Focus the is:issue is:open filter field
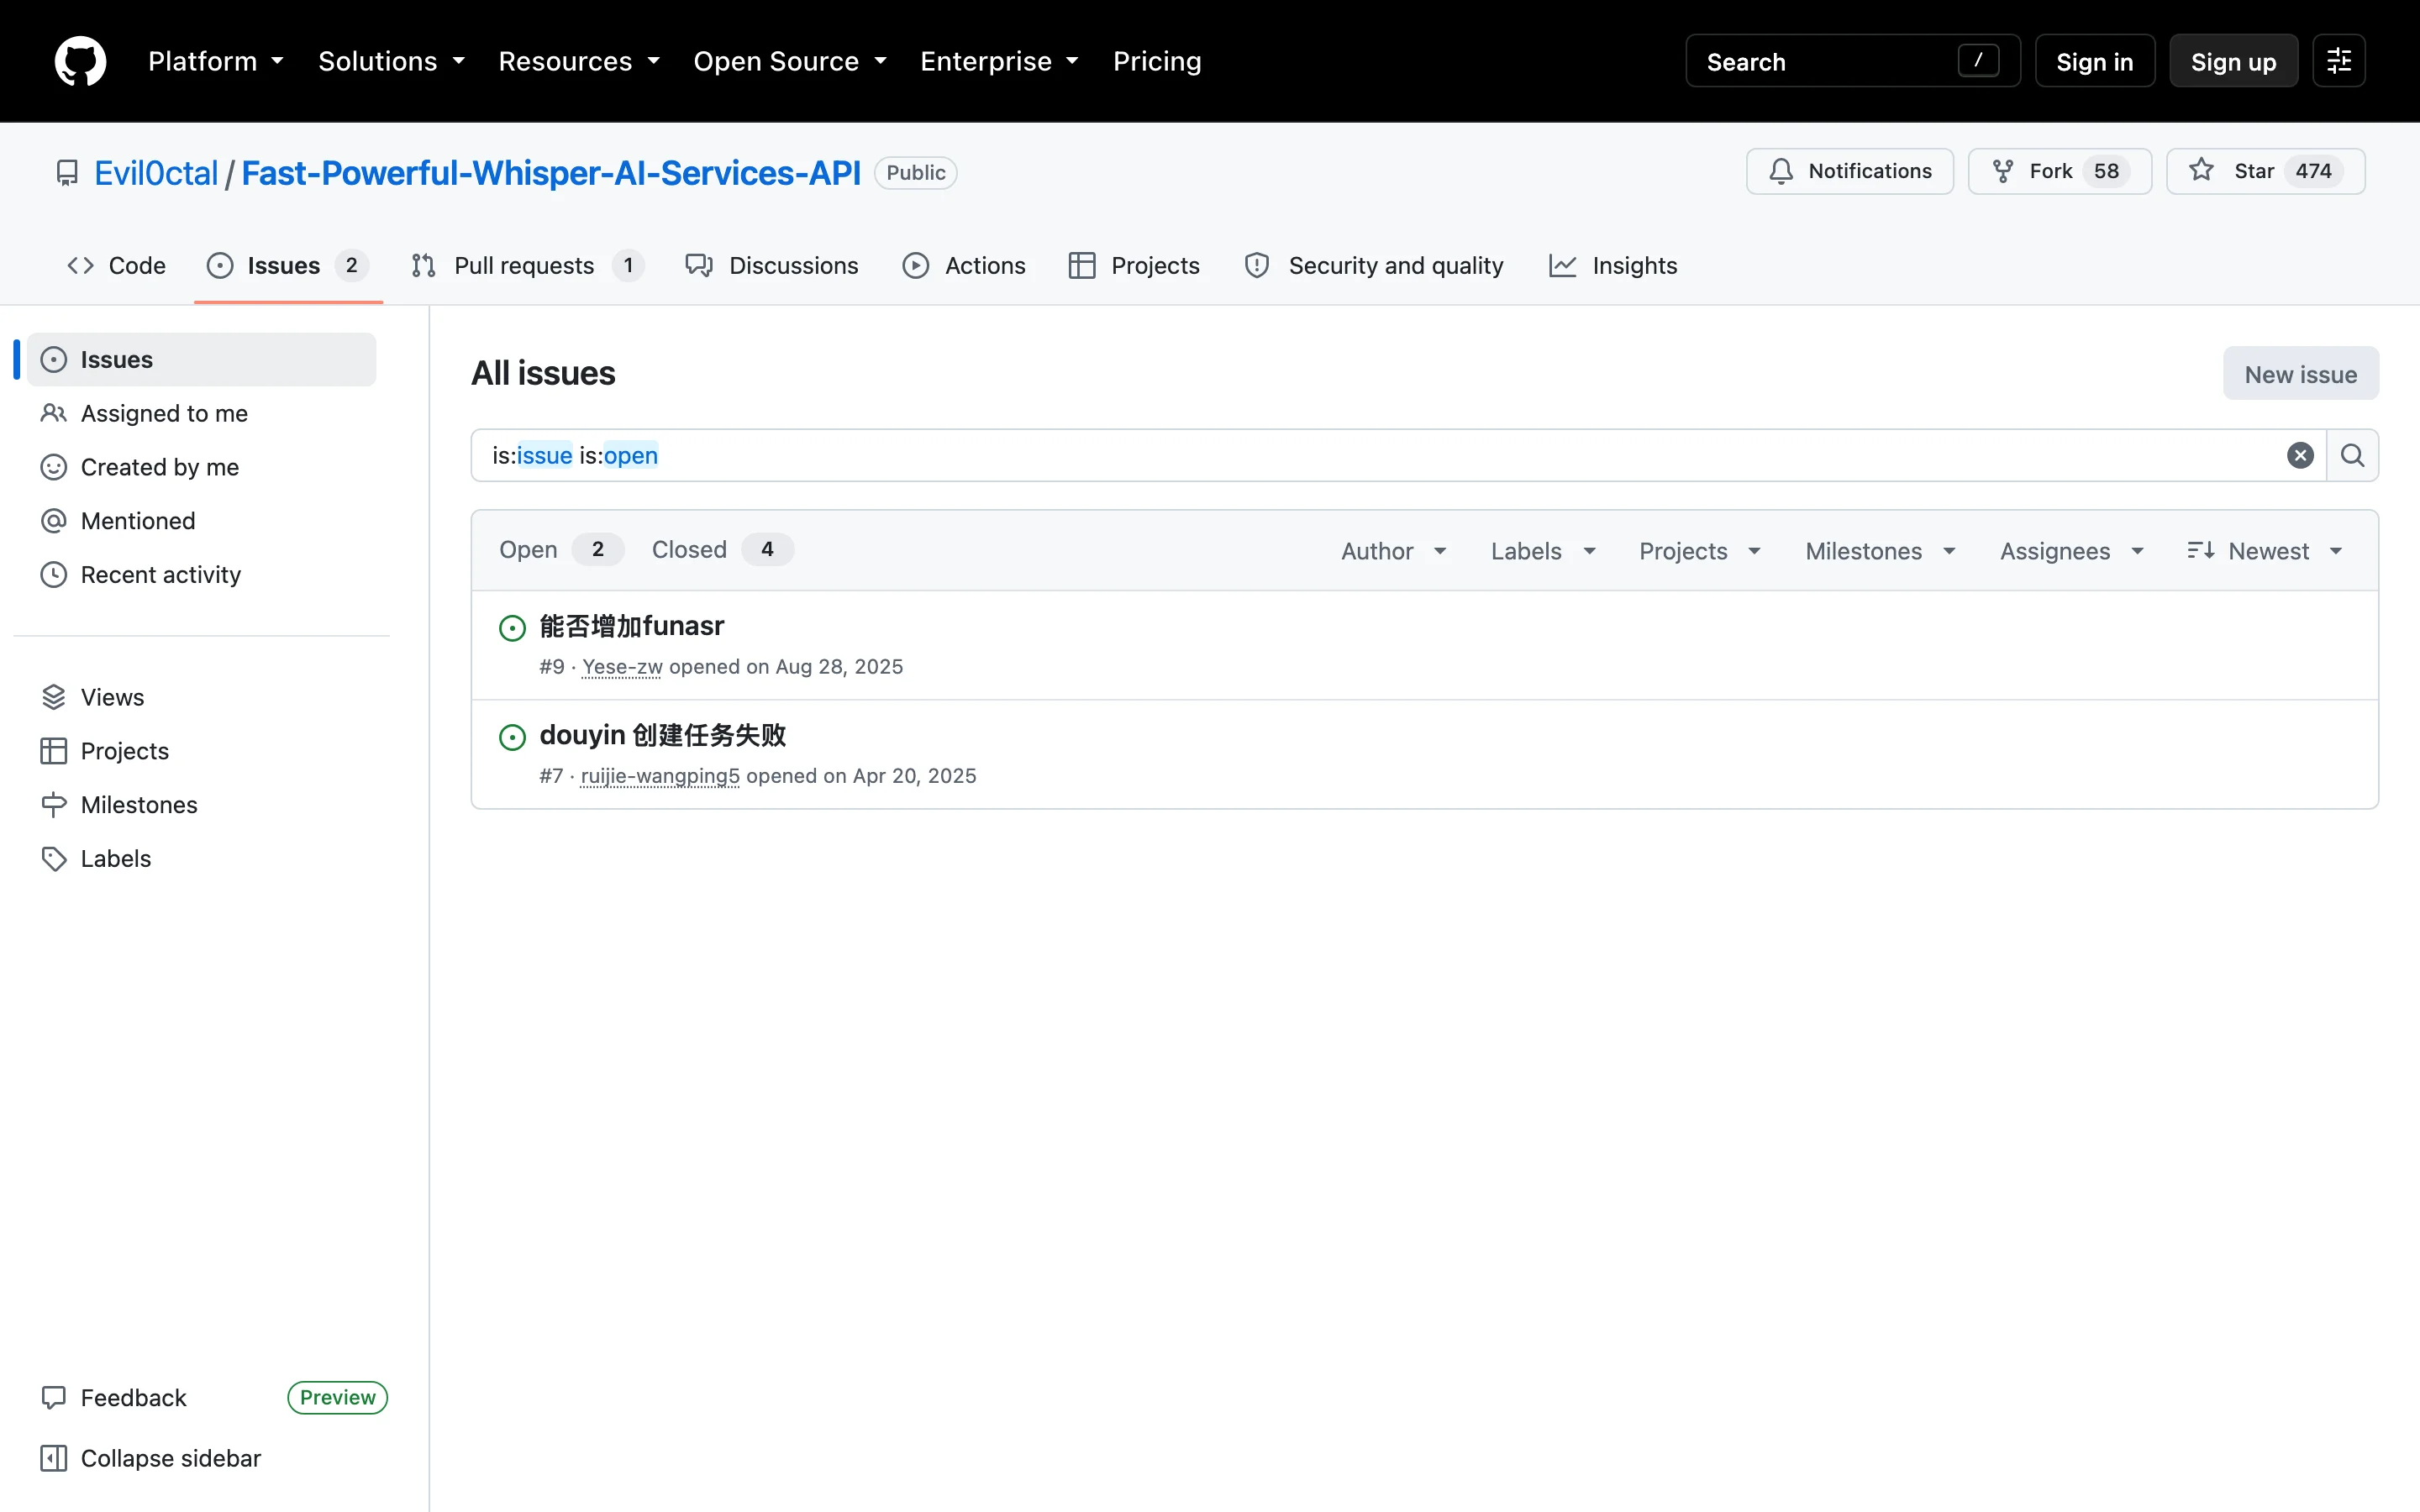Image resolution: width=2420 pixels, height=1512 pixels. [x=1398, y=455]
